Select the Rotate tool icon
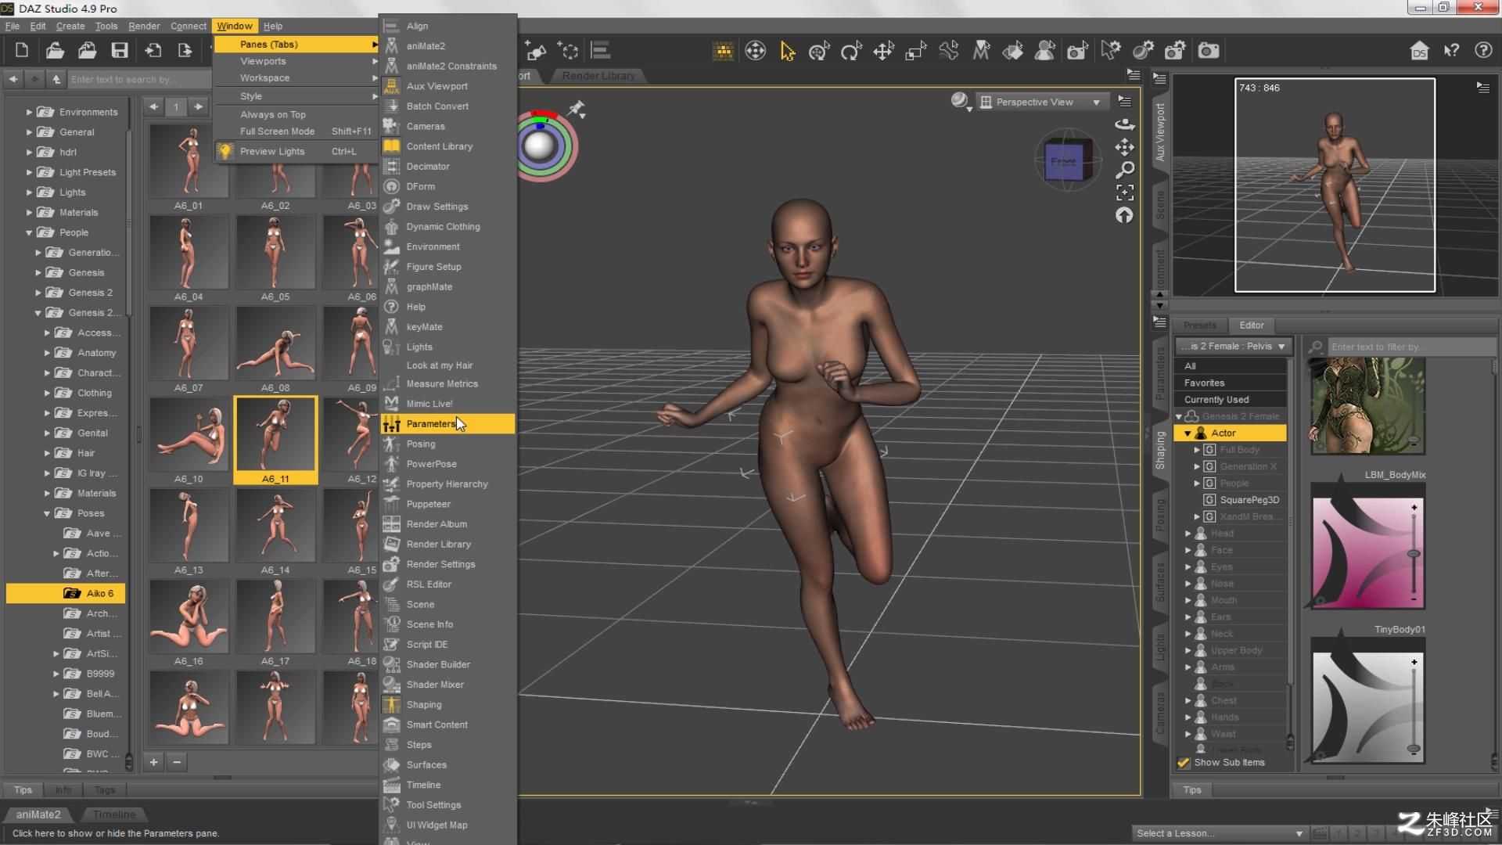The image size is (1502, 845). coord(851,52)
